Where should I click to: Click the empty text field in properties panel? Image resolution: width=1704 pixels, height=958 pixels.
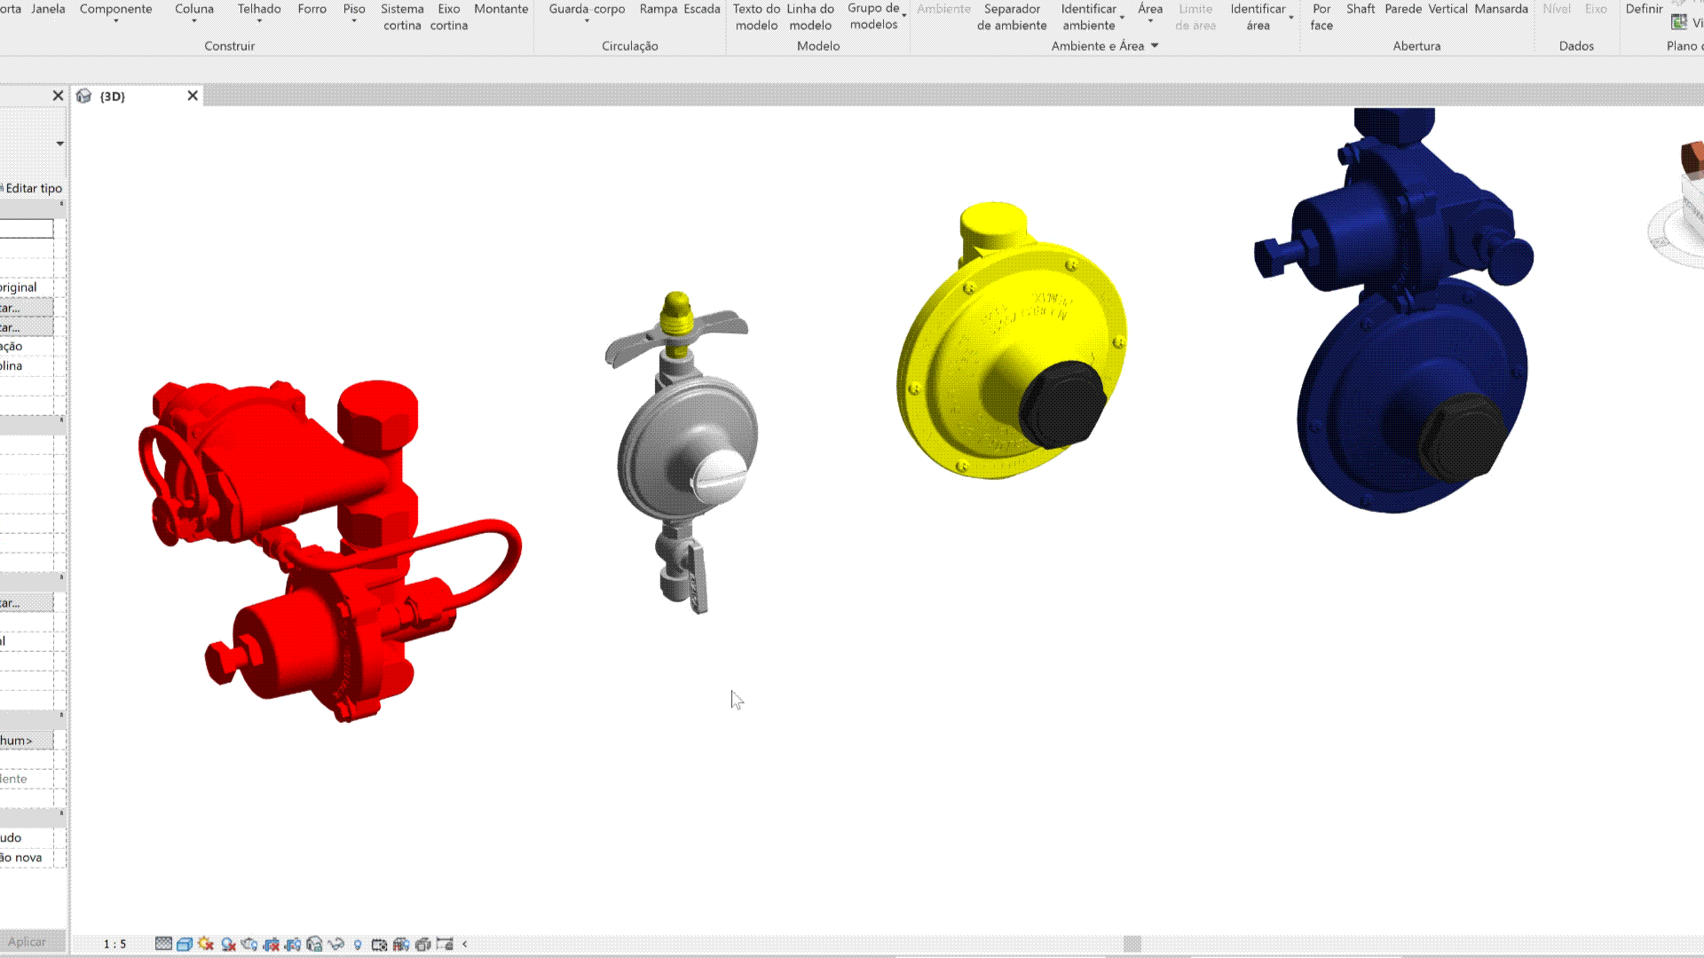26,229
